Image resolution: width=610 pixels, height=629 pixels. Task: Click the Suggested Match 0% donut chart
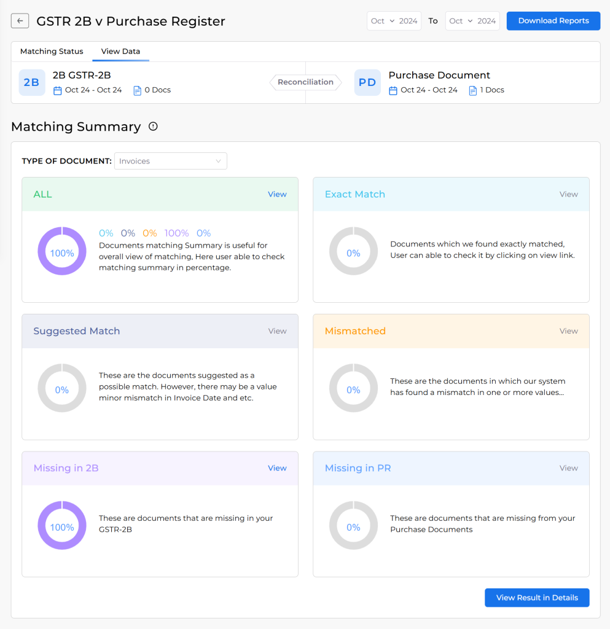coord(62,388)
